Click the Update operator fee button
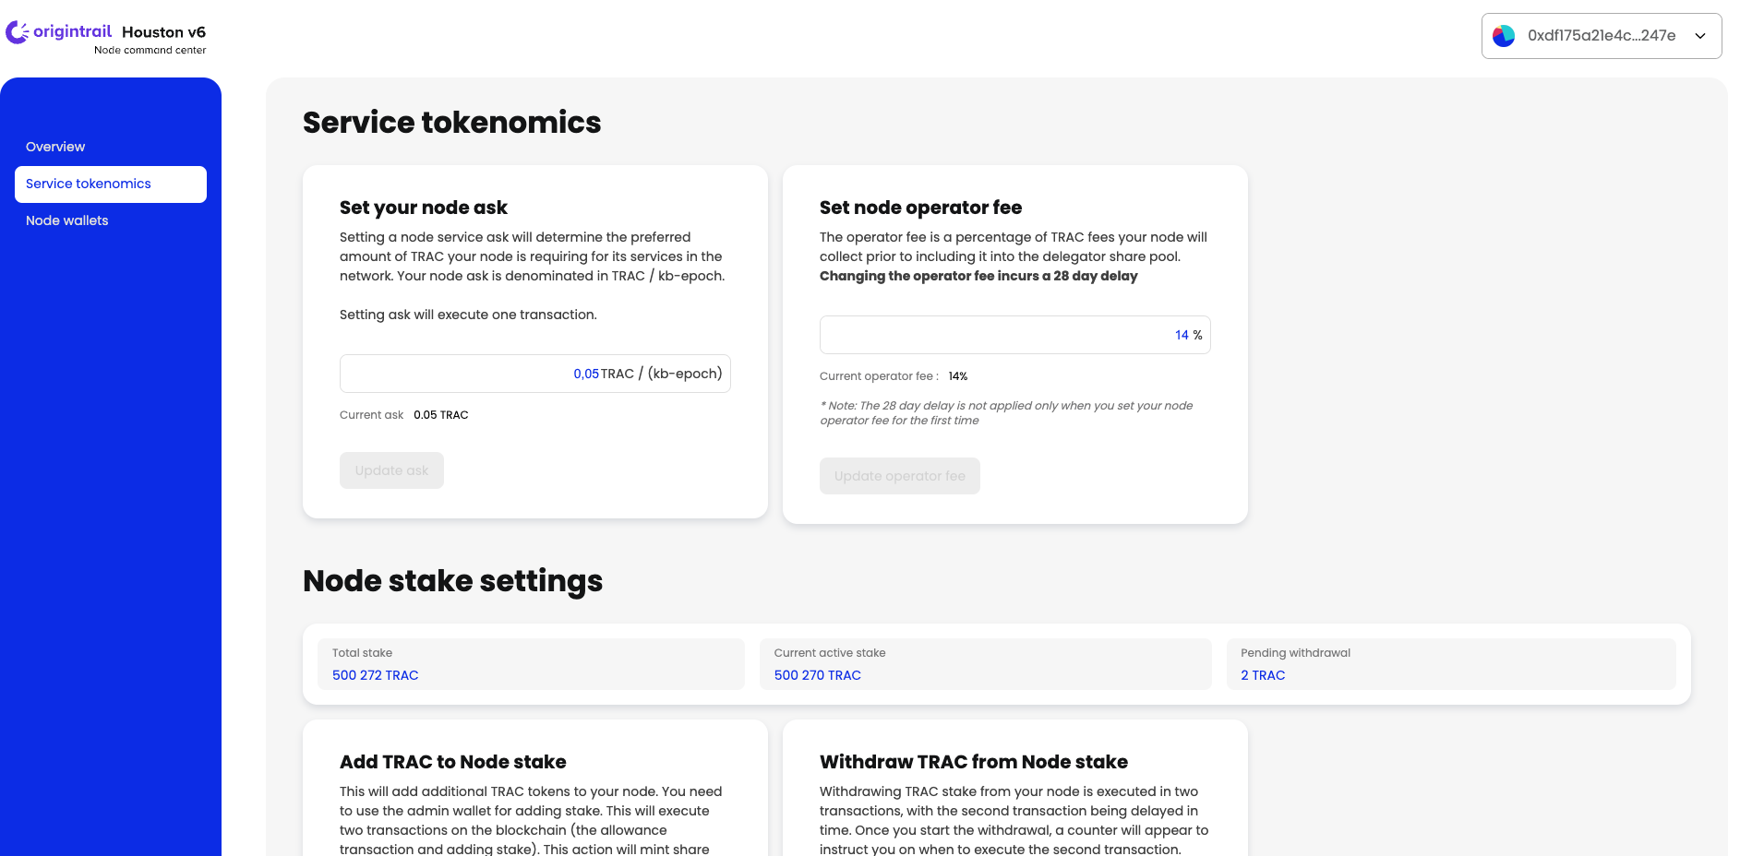 pyautogui.click(x=900, y=476)
